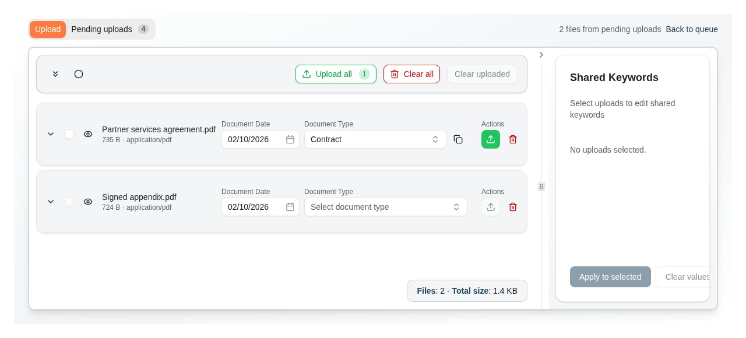Tick the Signed appendix.pdf checkbox
Image resolution: width=746 pixels, height=338 pixels.
[x=69, y=202]
